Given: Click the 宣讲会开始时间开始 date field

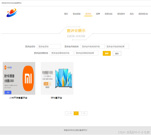Looking at the screenshot, I should tap(92, 46).
